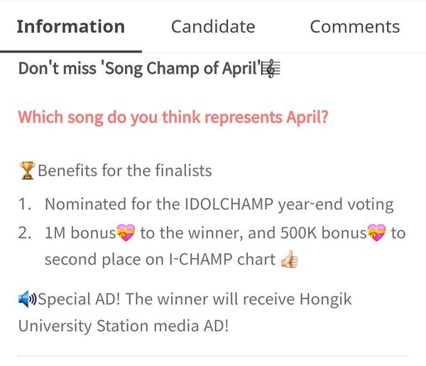The height and width of the screenshot is (366, 426).
Task: Click the loudspeaker icon before Special AD
Action: click(x=27, y=299)
